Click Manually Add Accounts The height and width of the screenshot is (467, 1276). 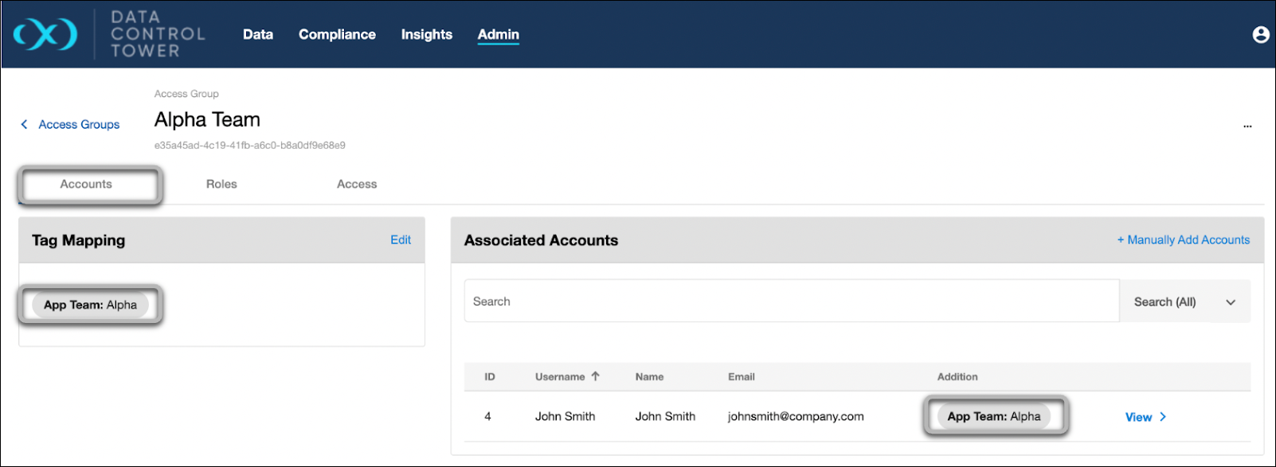[1183, 239]
